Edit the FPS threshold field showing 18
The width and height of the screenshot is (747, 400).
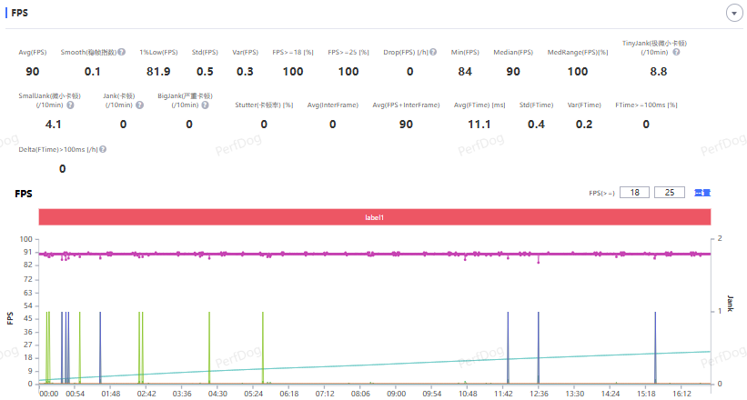634,193
